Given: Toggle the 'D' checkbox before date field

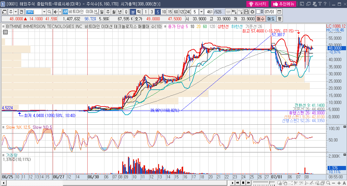Looking at the screenshot, I should (258, 12).
